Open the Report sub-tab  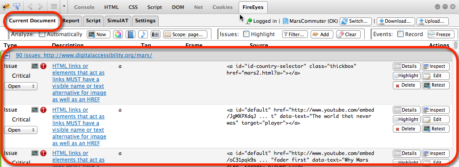point(71,21)
